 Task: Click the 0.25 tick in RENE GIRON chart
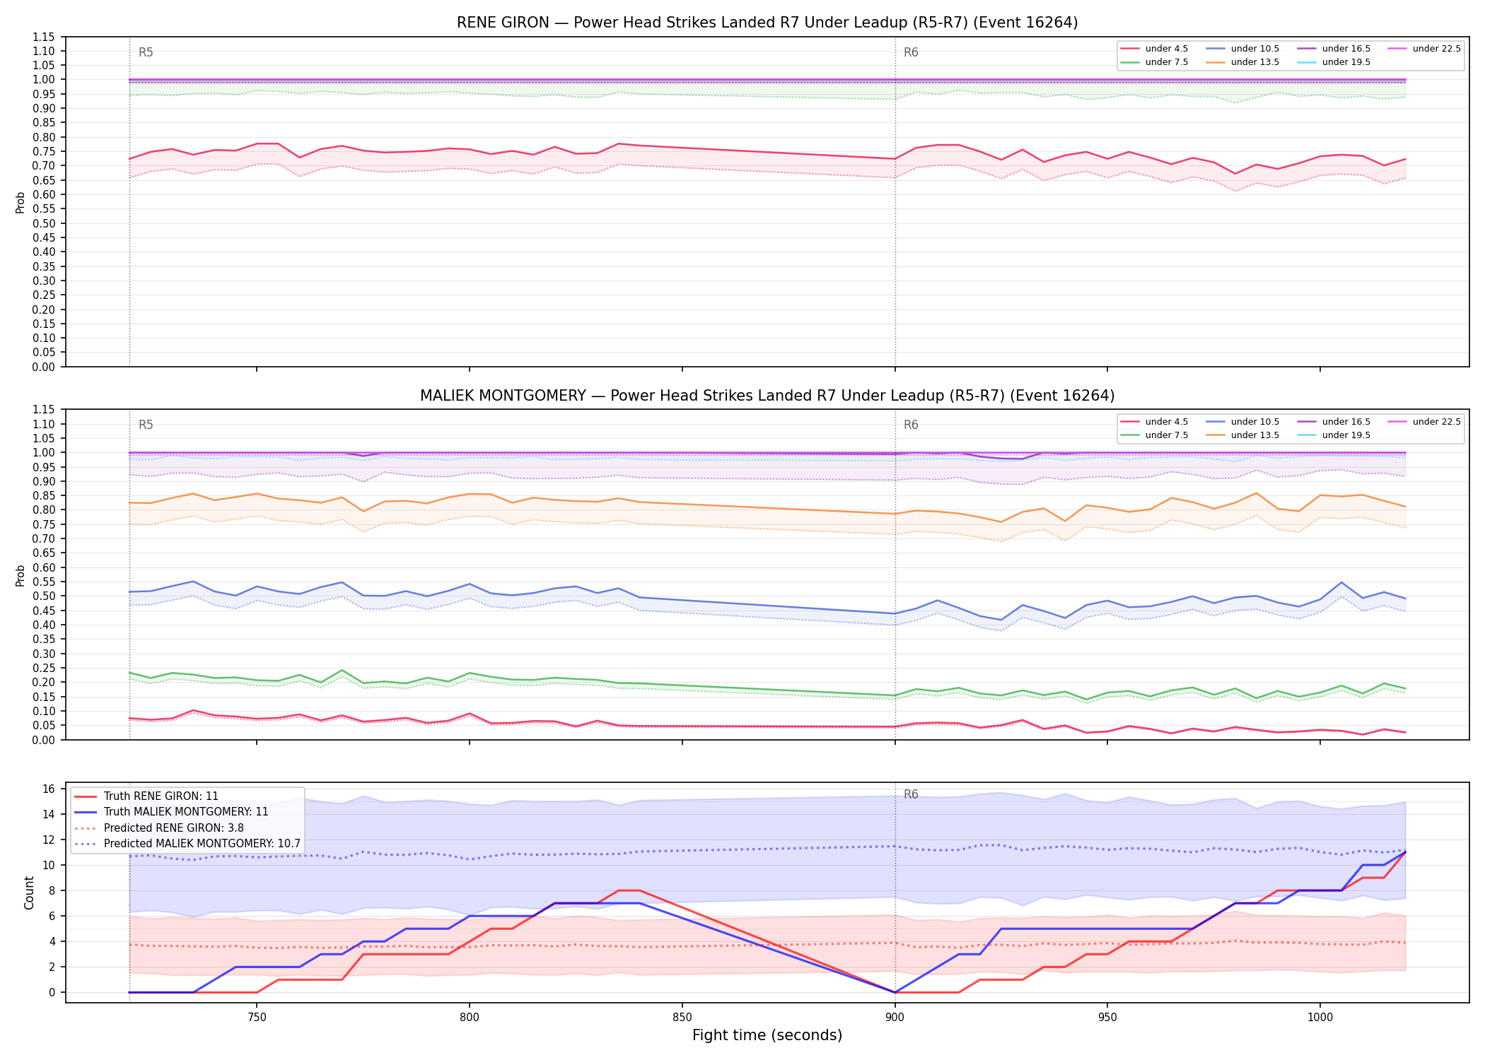click(x=44, y=295)
